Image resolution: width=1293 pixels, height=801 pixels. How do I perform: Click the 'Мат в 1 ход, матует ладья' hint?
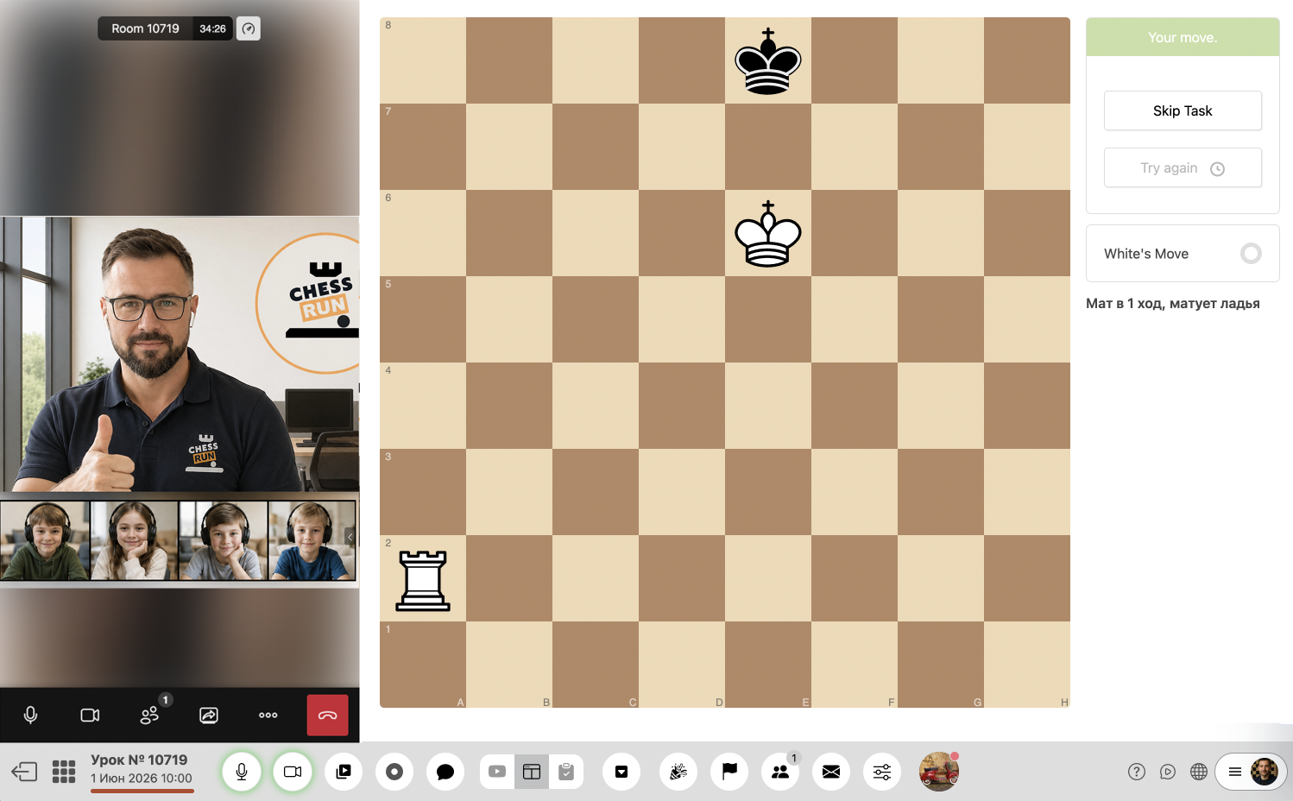1172,303
